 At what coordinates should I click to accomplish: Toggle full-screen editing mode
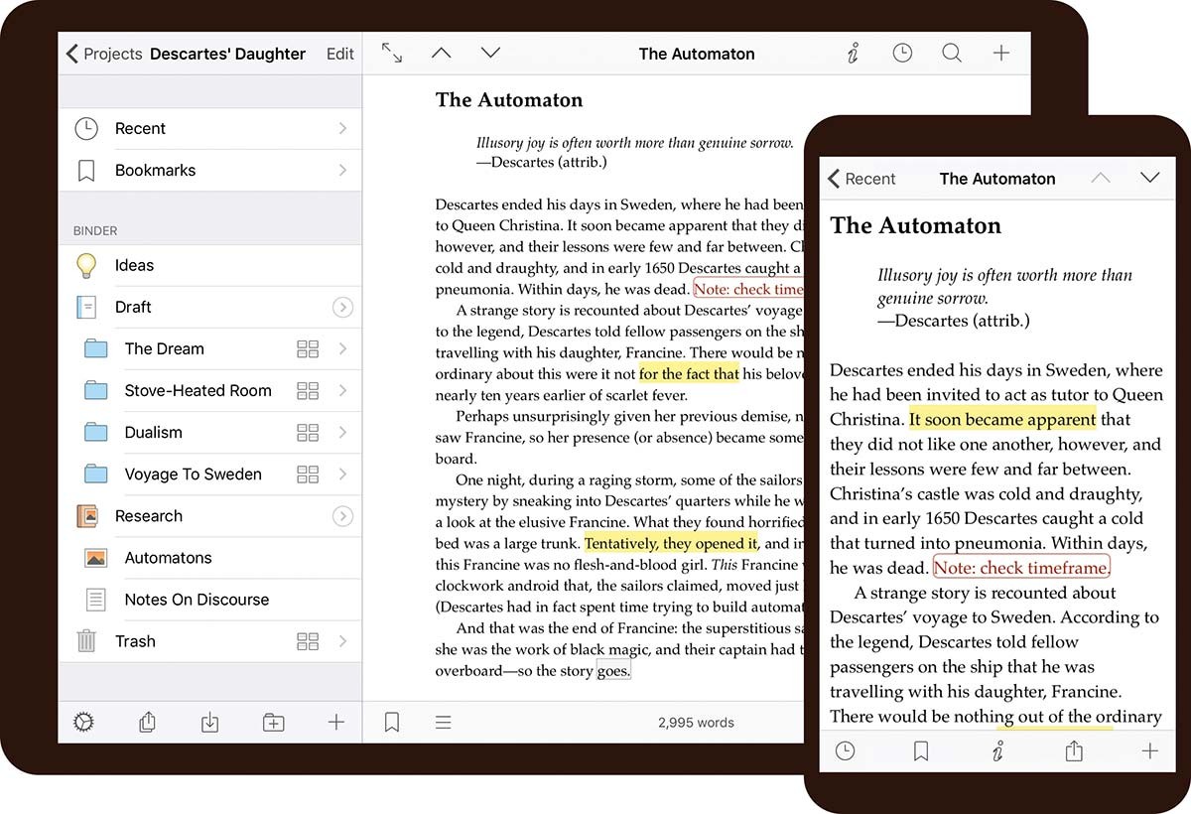tap(392, 53)
